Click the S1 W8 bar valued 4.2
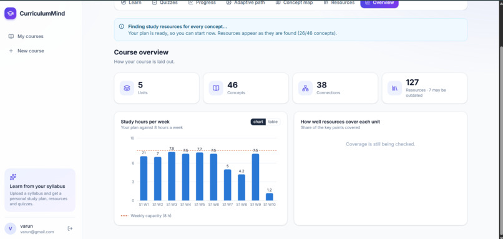The height and width of the screenshot is (239, 503). pos(242,187)
